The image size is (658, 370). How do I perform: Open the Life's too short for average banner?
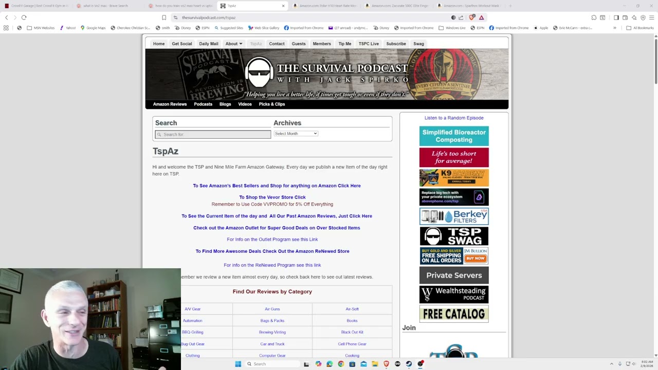tap(454, 157)
